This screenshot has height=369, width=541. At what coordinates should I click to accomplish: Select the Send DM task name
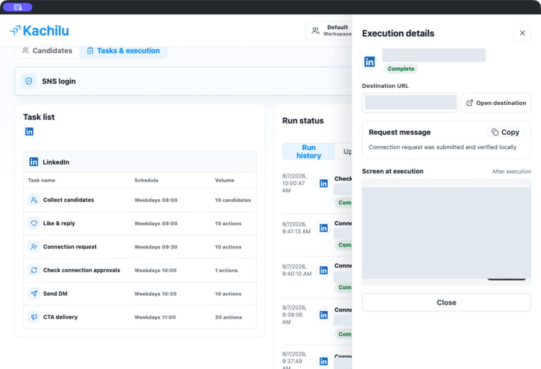tap(55, 294)
